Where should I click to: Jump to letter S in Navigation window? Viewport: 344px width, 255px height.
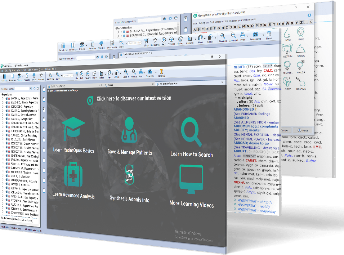point(269,25)
